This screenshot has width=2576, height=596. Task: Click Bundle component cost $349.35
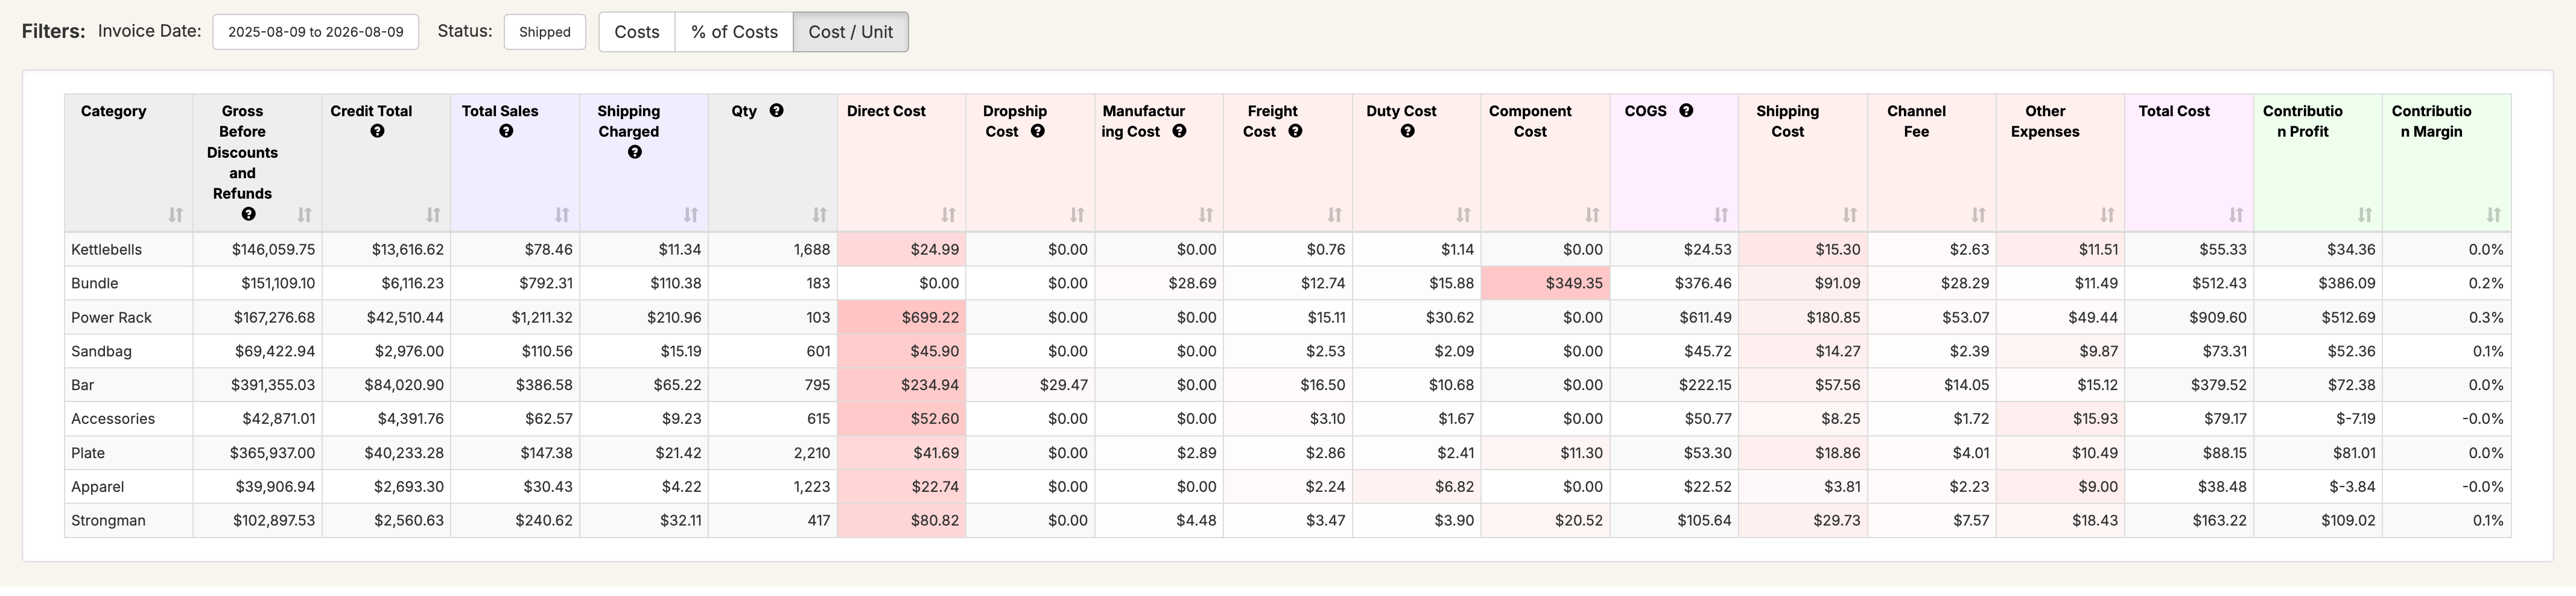coord(1546,284)
